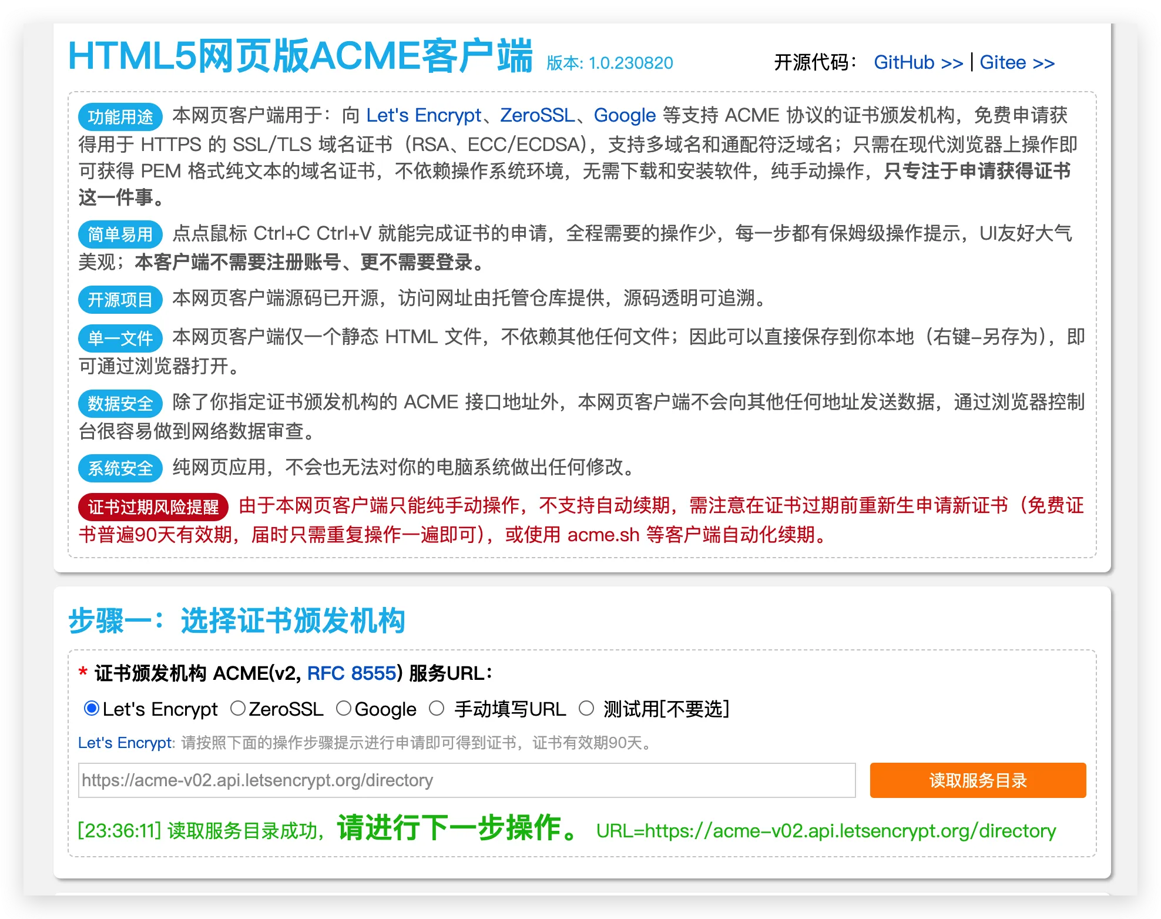Click the HTML5网页版ACME客户端 page title
Viewport: 1161px width, 919px height.
click(300, 56)
